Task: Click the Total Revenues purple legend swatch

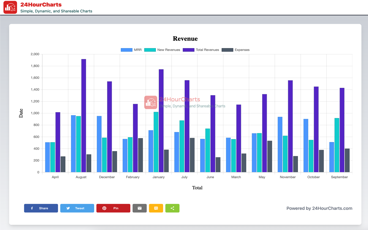Action: [189, 50]
